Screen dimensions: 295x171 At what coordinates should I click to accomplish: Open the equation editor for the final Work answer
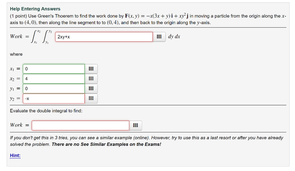[135, 125]
